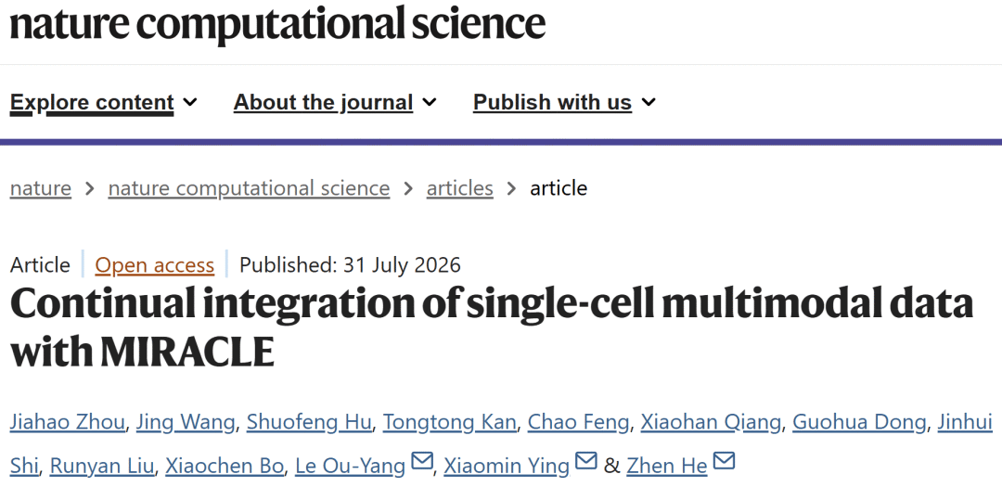Click the email envelope icon beside Xiaomin Ying
Screen dimensions: 1002x487
586,461
